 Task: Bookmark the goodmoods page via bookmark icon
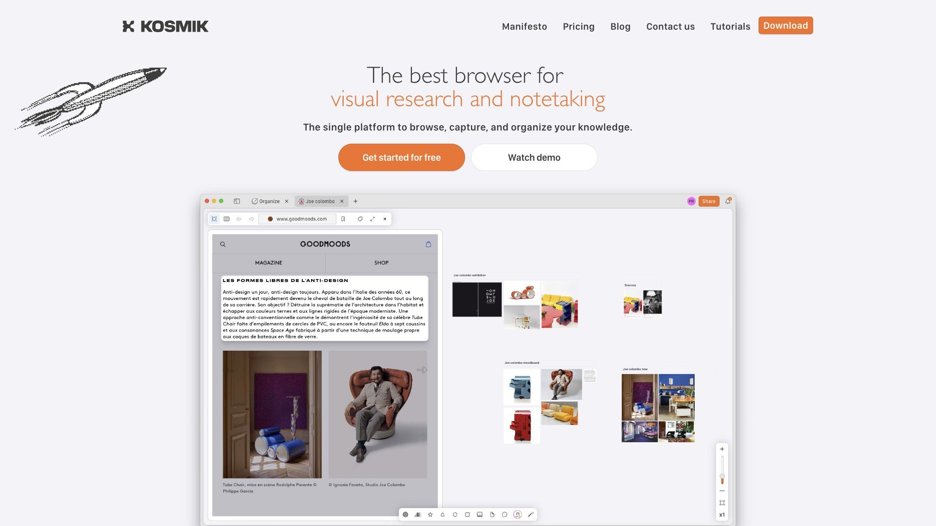point(343,219)
